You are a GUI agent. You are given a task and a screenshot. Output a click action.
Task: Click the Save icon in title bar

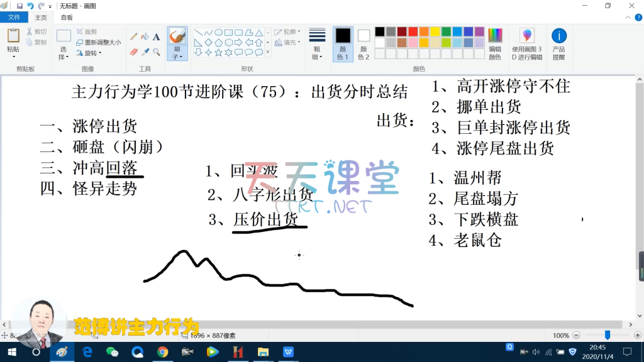(x=20, y=6)
